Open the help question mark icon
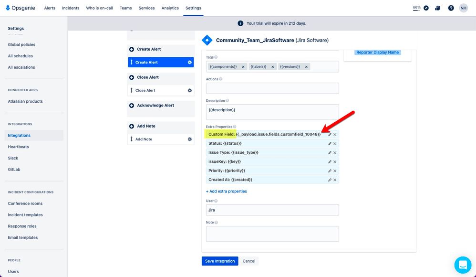Viewport: 476px width, 277px height. (x=451, y=8)
